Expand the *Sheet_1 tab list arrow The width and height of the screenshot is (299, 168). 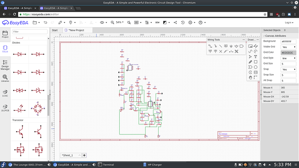(x=80, y=155)
